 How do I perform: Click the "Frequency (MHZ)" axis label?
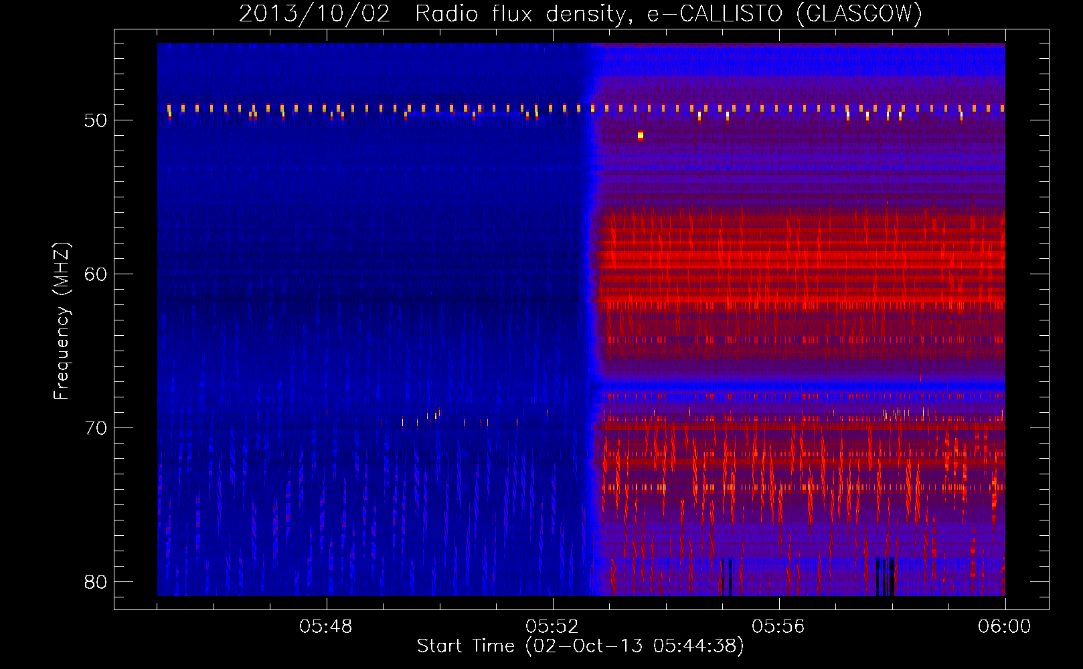[x=62, y=321]
